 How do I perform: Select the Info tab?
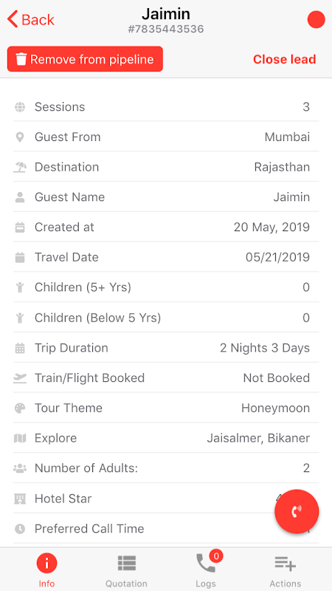[x=46, y=570]
